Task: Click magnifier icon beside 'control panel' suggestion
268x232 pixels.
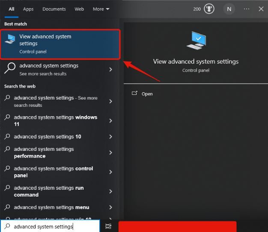Action: click(x=7, y=168)
